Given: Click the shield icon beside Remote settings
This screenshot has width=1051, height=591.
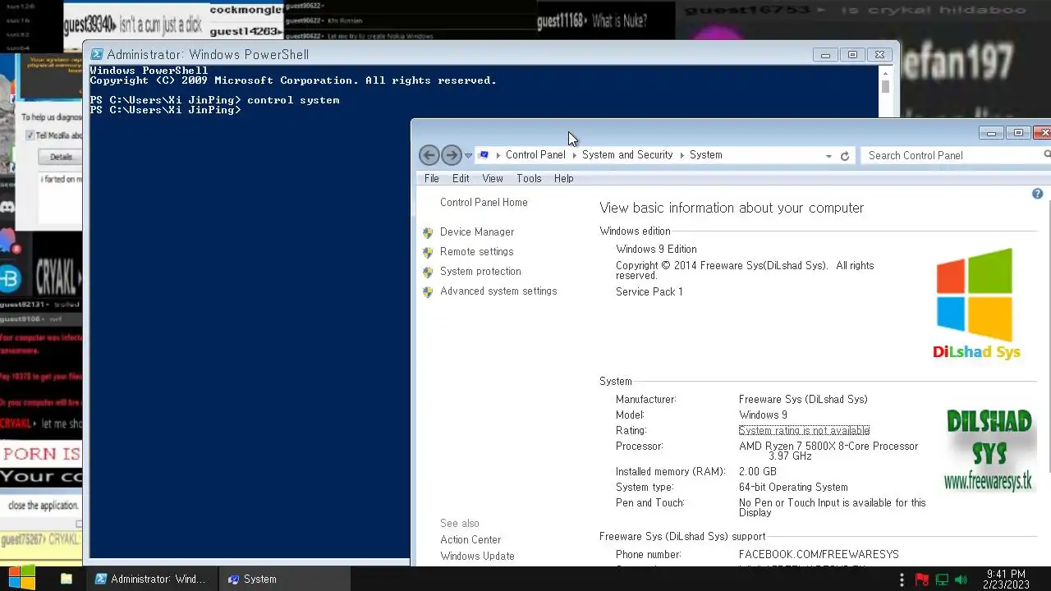Looking at the screenshot, I should [428, 252].
